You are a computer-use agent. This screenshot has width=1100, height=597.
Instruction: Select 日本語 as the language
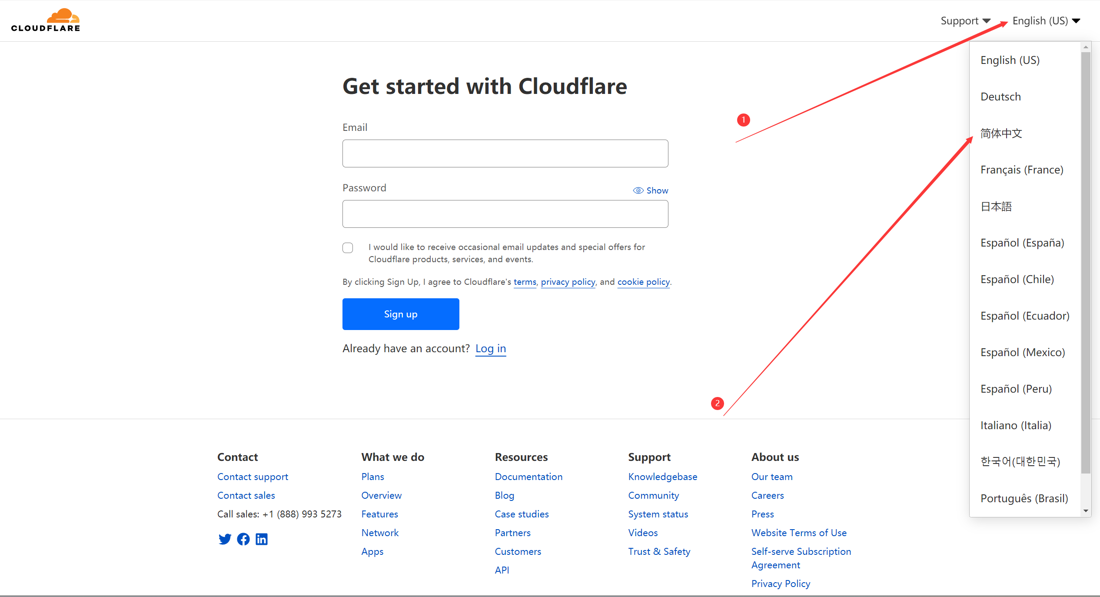(996, 206)
